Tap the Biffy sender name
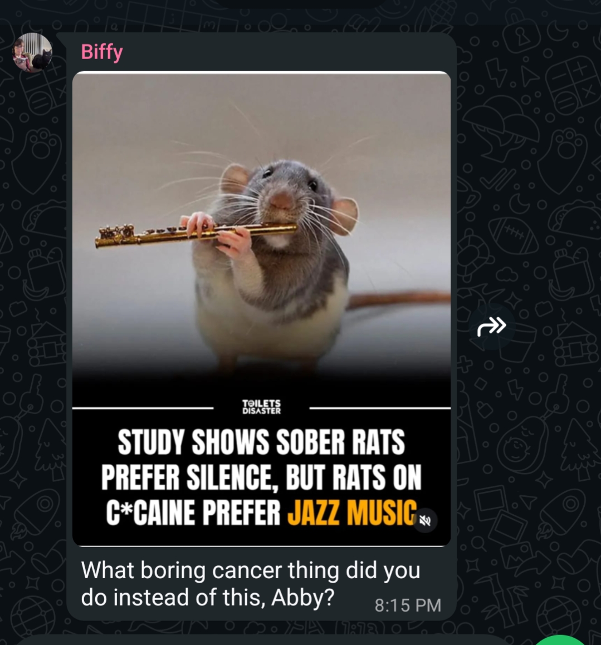This screenshot has width=601, height=645. pyautogui.click(x=102, y=52)
